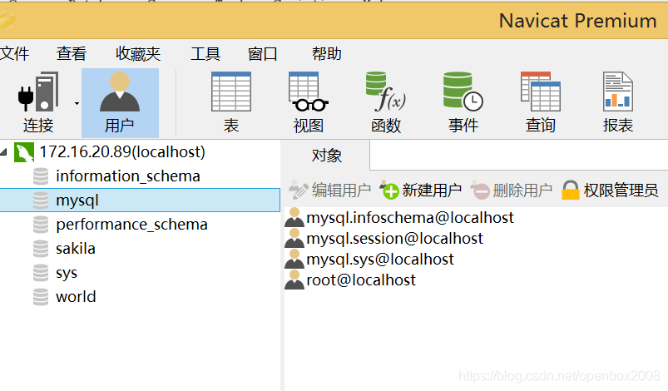Click Edit User (编辑用户) button

pyautogui.click(x=329, y=190)
